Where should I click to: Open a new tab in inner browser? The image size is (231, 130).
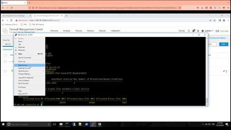66,16
